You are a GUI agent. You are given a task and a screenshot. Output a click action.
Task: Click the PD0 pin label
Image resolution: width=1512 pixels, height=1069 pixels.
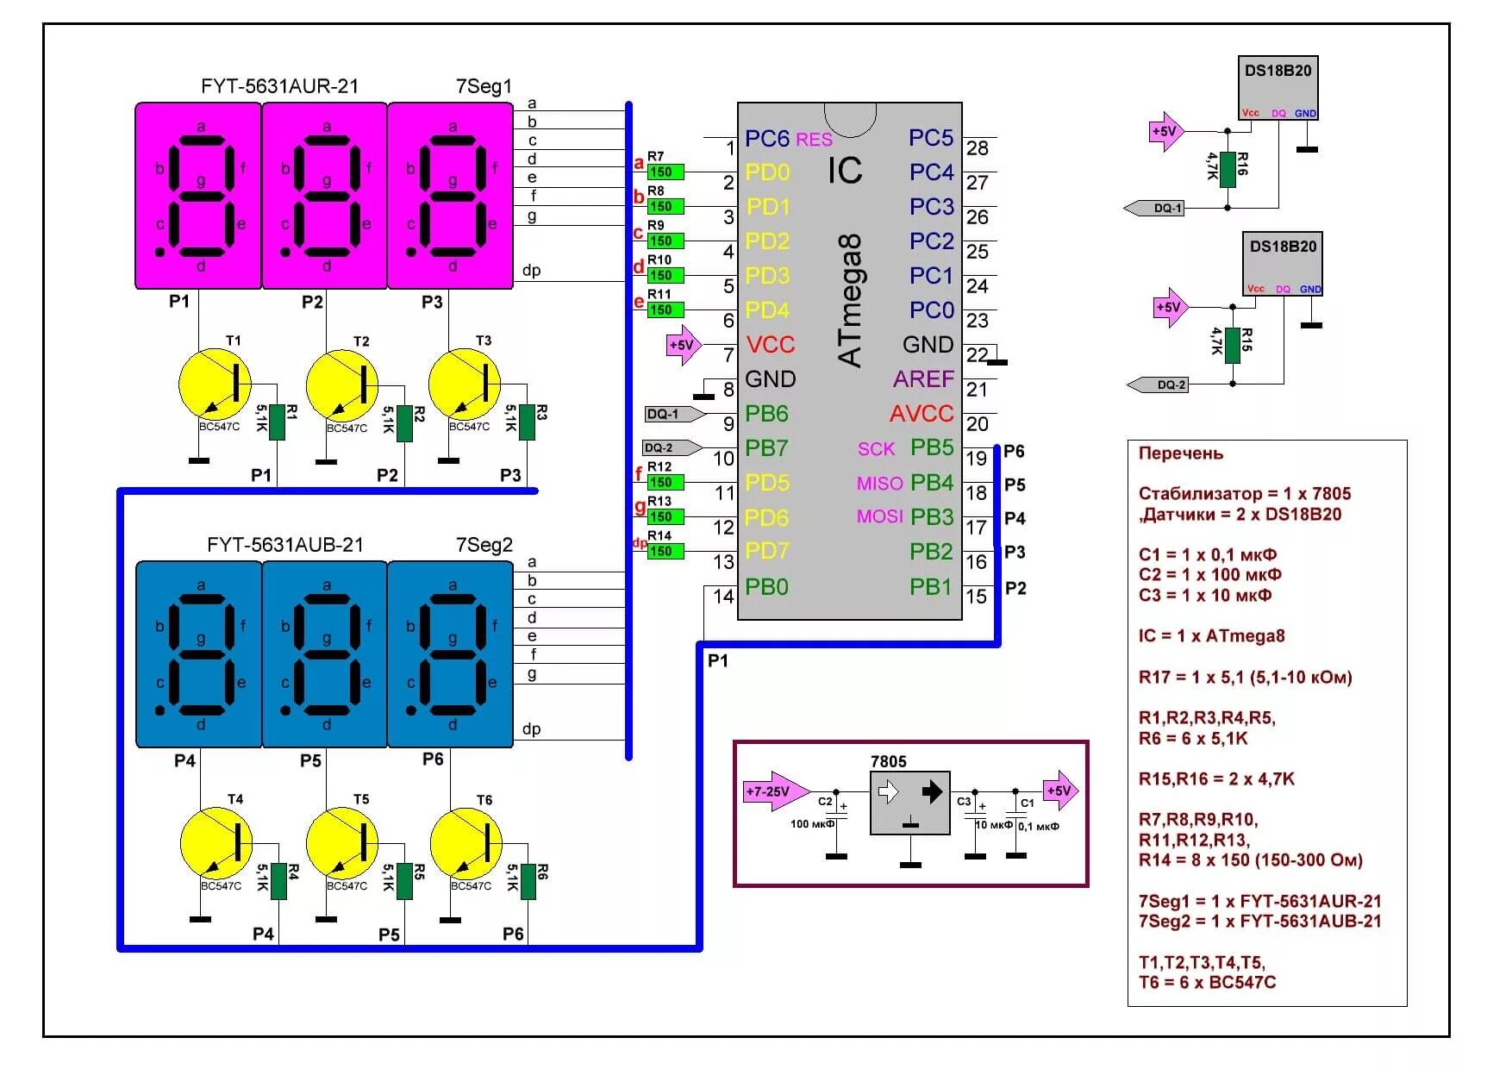point(766,172)
